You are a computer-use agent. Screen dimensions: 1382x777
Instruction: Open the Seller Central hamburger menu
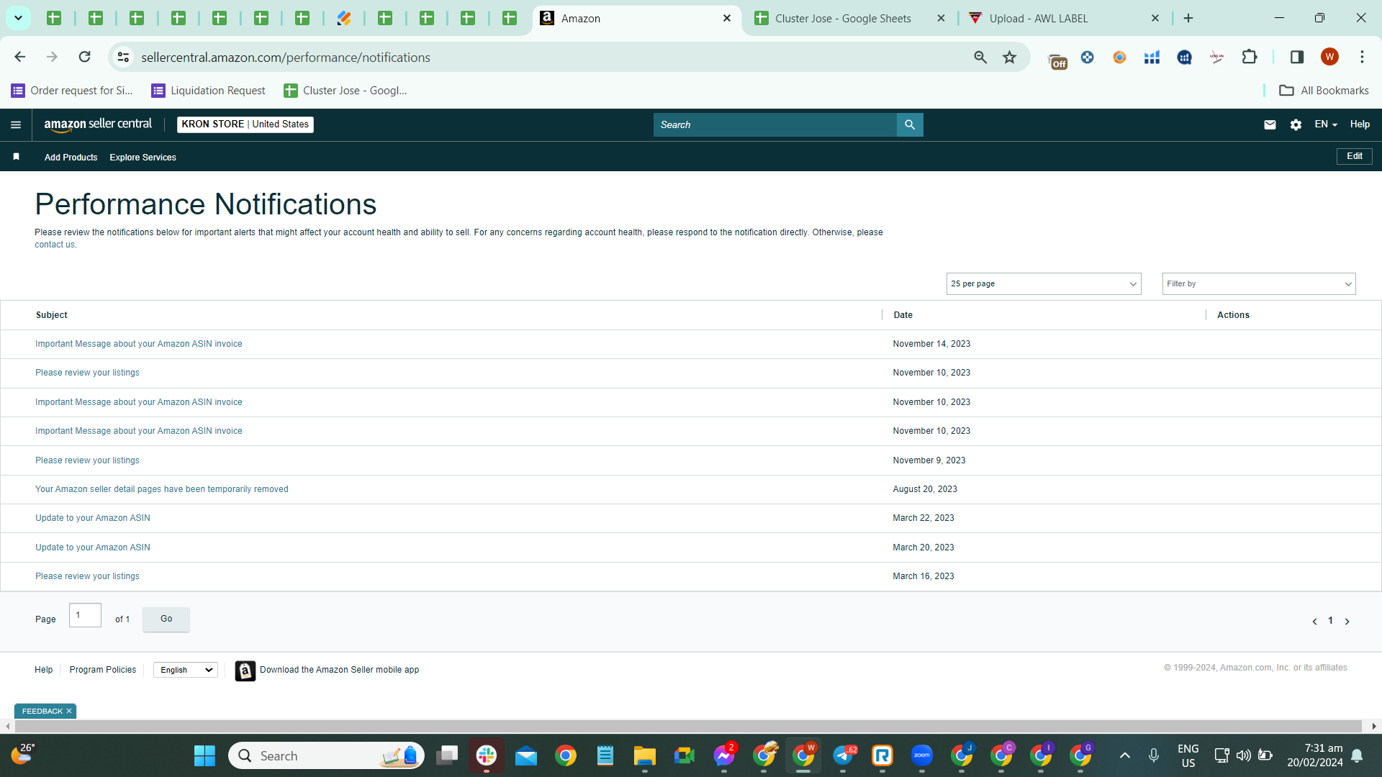click(x=16, y=125)
